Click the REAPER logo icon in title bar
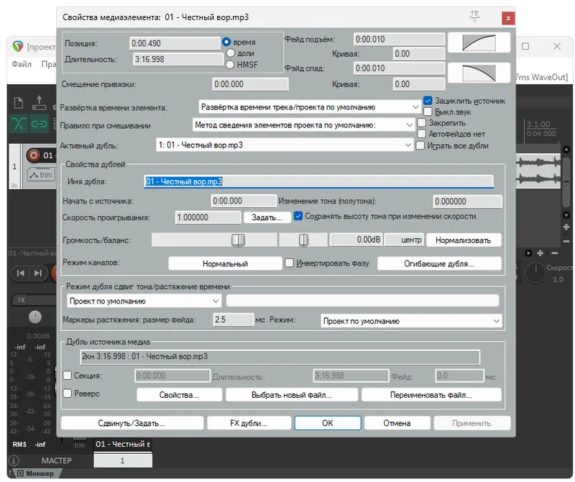Image resolution: width=575 pixels, height=482 pixels. click(x=17, y=46)
